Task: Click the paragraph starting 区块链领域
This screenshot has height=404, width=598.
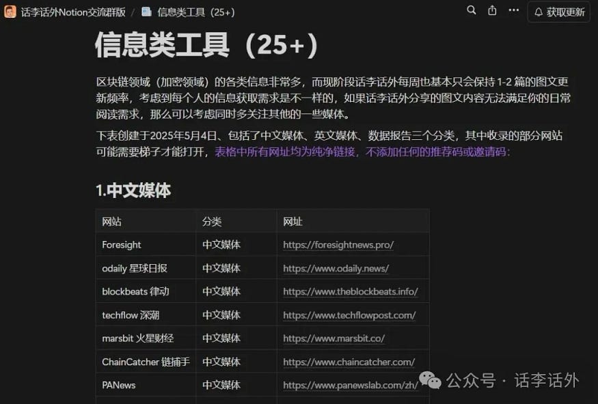Action: [333, 98]
